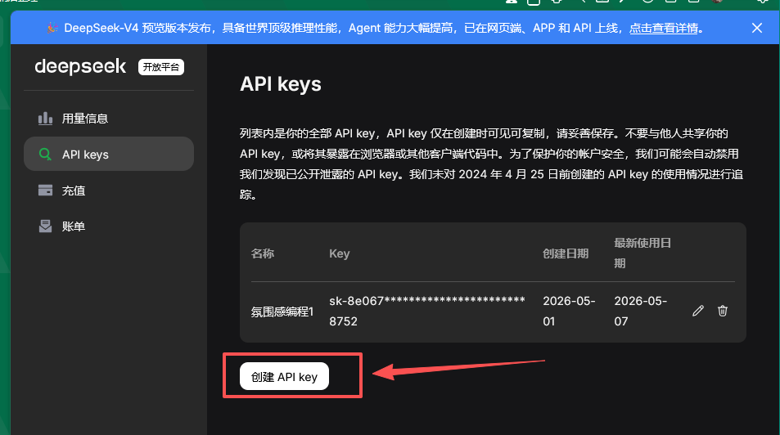
Task: Open the 点击查看详情 link in banner
Action: tap(664, 29)
